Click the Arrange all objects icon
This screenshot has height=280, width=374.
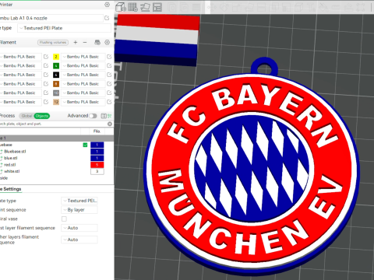pos(157,7)
